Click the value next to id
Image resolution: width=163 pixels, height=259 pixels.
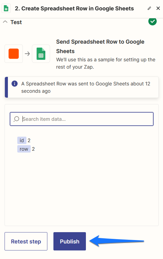click(x=29, y=140)
